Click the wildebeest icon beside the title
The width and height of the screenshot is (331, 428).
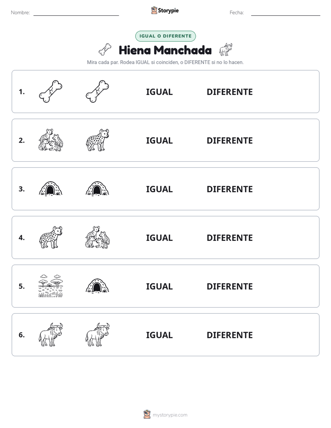click(226, 50)
